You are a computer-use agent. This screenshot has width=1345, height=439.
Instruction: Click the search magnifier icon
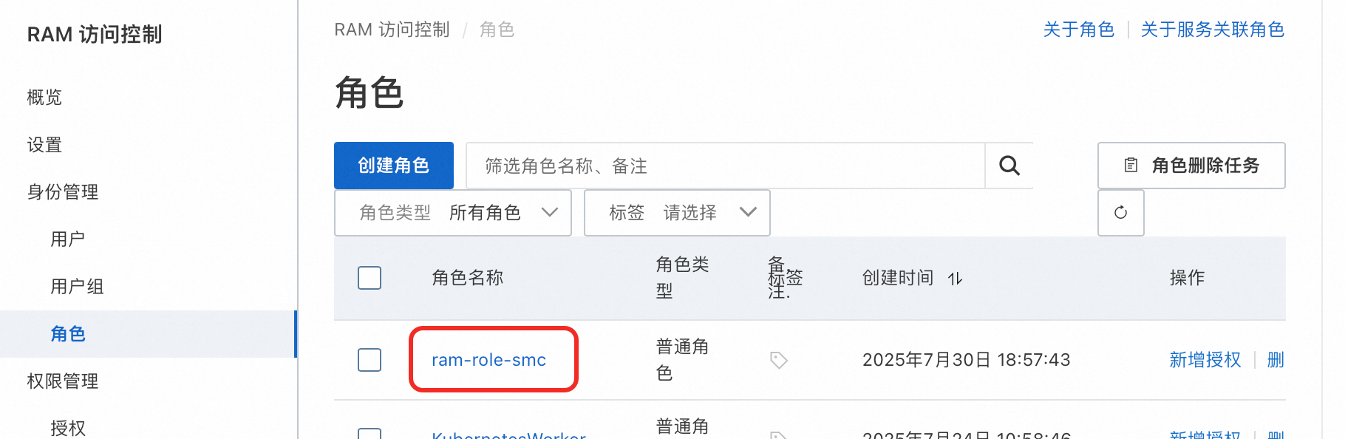[x=1009, y=166]
